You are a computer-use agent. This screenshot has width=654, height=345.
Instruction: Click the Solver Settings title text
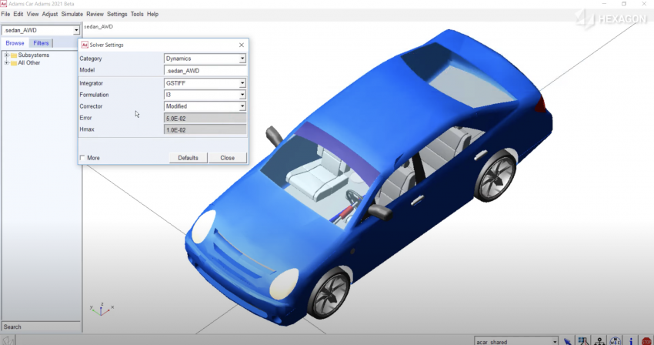click(x=106, y=45)
